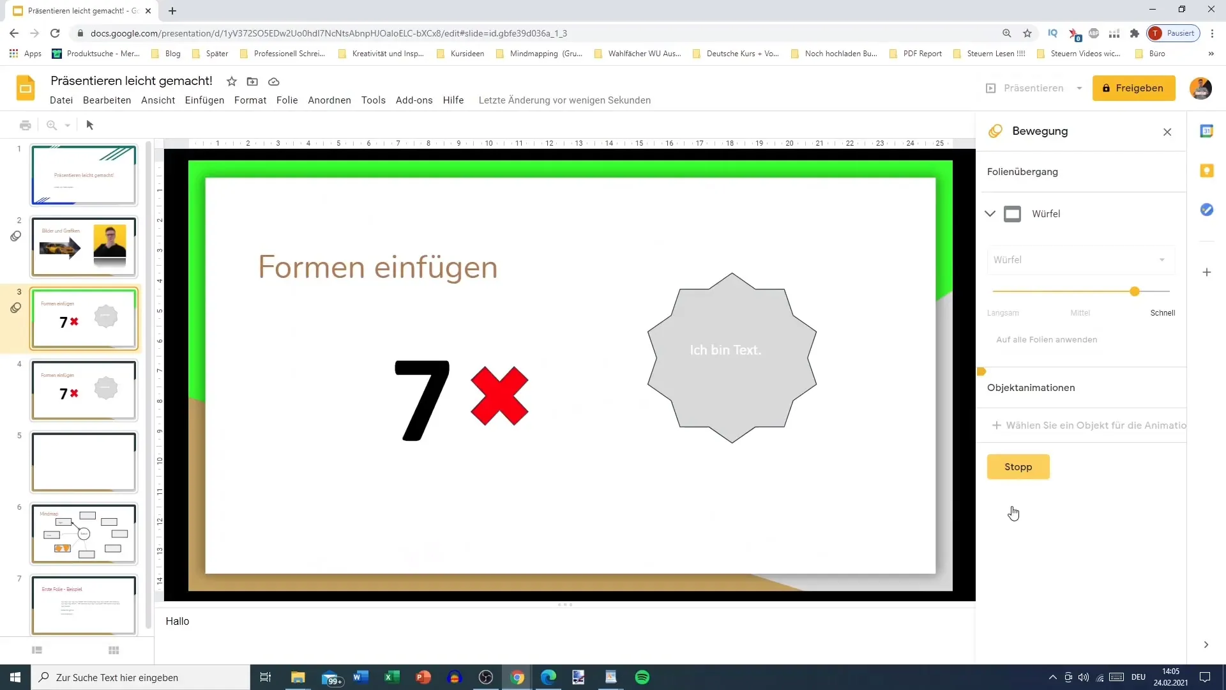Show more bookmarks chevron
The height and width of the screenshot is (690, 1226).
click(x=1211, y=54)
